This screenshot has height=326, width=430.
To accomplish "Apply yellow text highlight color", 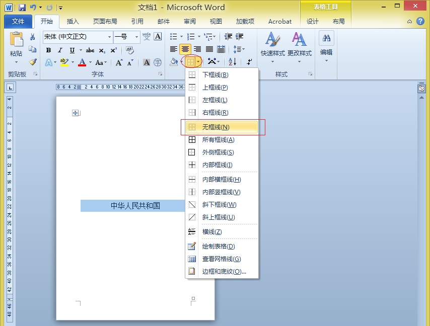I will pos(64,62).
